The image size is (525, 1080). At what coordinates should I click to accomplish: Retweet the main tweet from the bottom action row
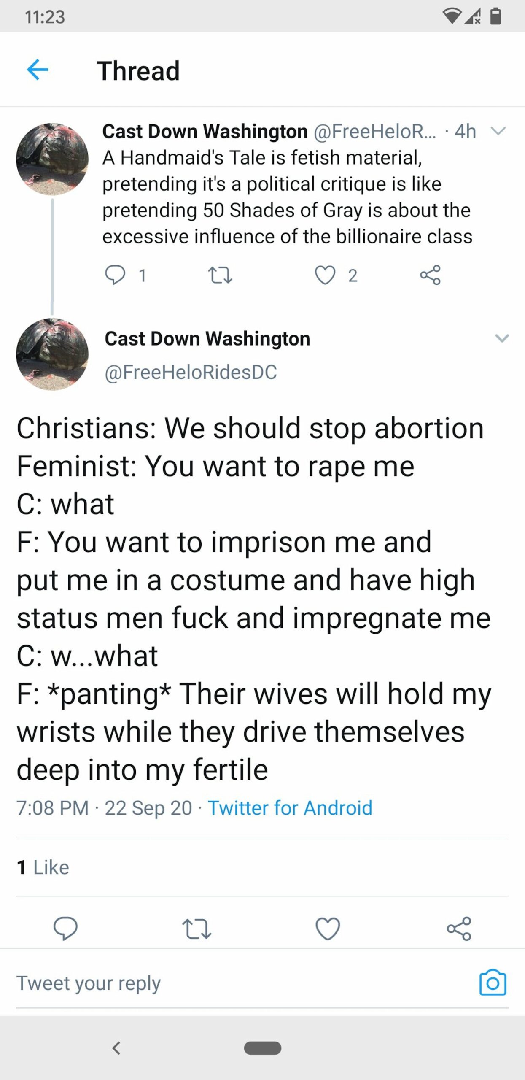click(x=197, y=928)
